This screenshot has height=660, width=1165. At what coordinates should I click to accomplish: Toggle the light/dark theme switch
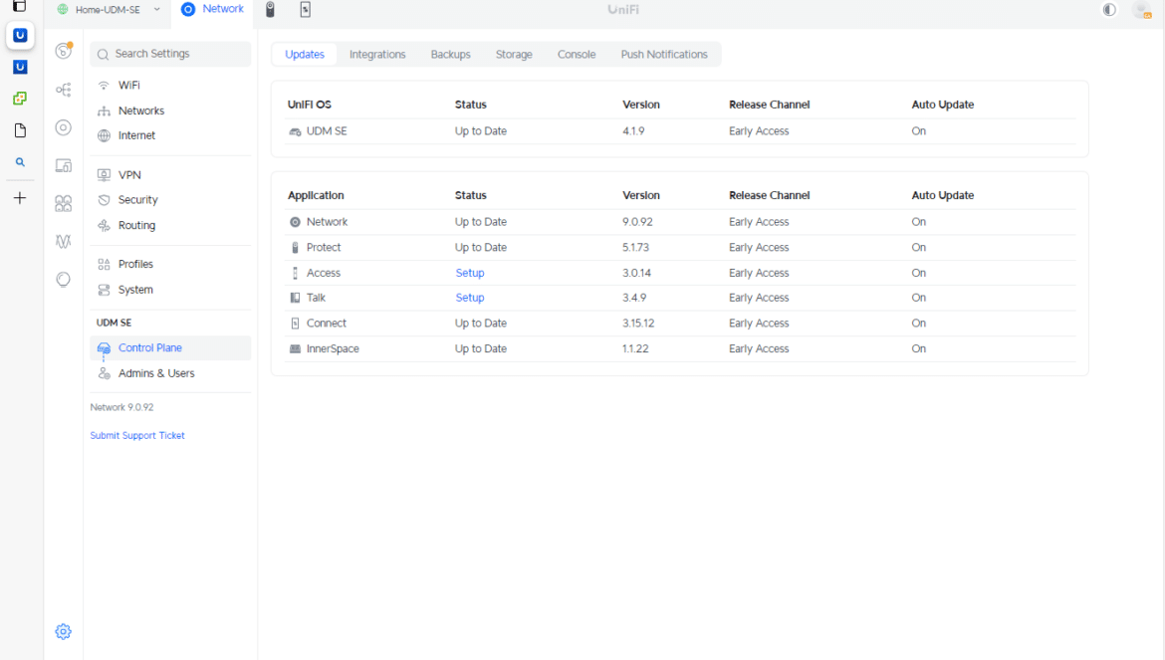pyautogui.click(x=1109, y=10)
